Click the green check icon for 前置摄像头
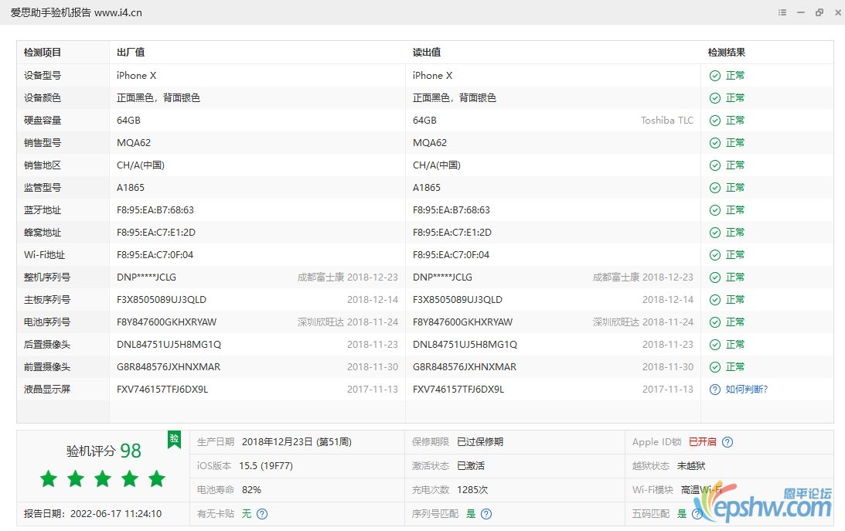This screenshot has height=531, width=845. [x=714, y=367]
